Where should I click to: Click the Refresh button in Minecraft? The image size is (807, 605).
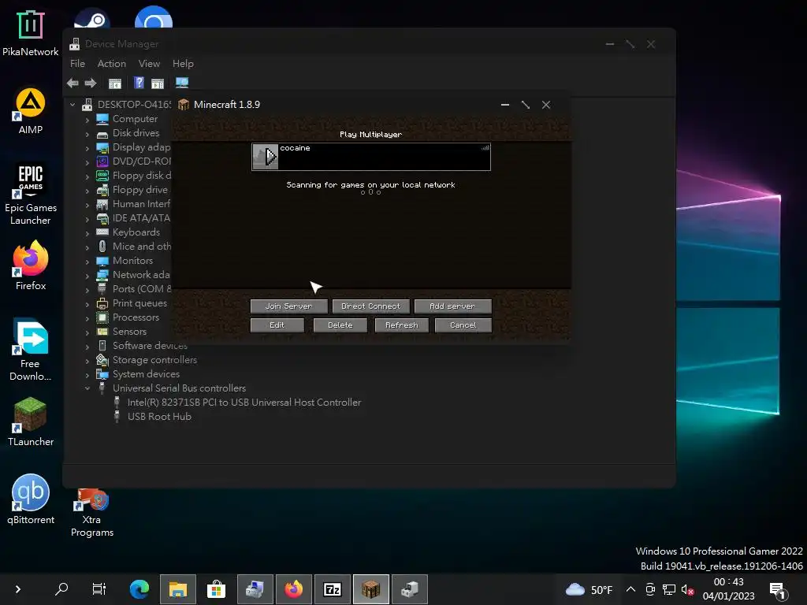402,325
